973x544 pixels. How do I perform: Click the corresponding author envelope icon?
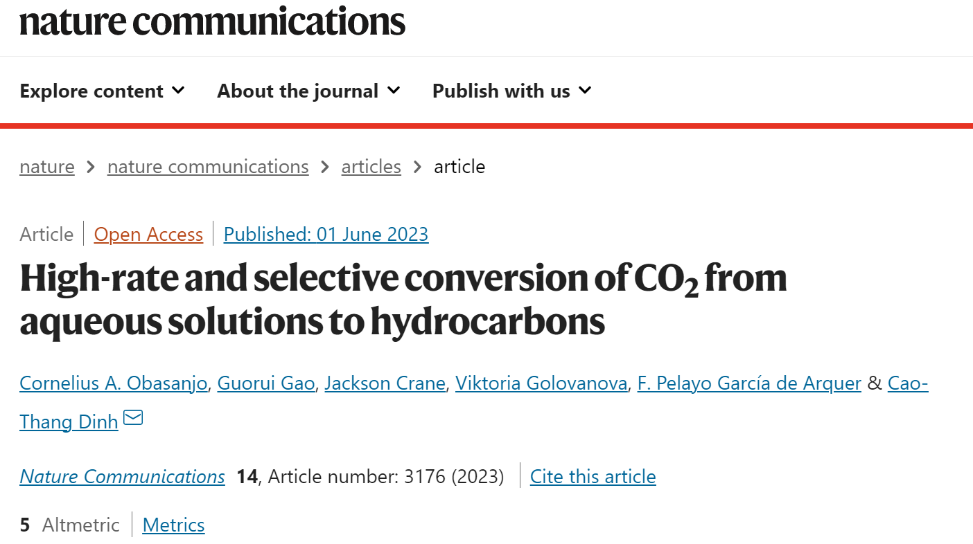point(133,418)
